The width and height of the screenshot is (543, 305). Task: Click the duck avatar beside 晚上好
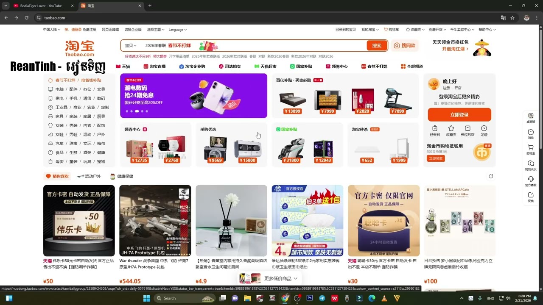point(434,84)
